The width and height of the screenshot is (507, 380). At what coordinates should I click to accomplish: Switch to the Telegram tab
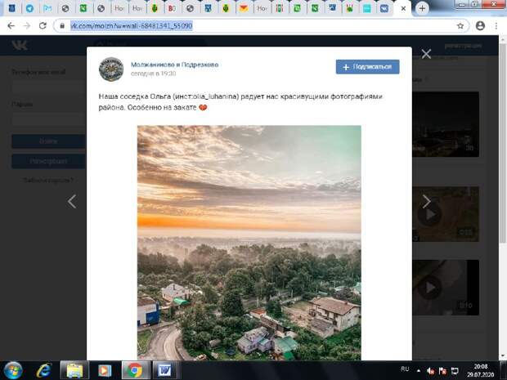click(x=29, y=8)
